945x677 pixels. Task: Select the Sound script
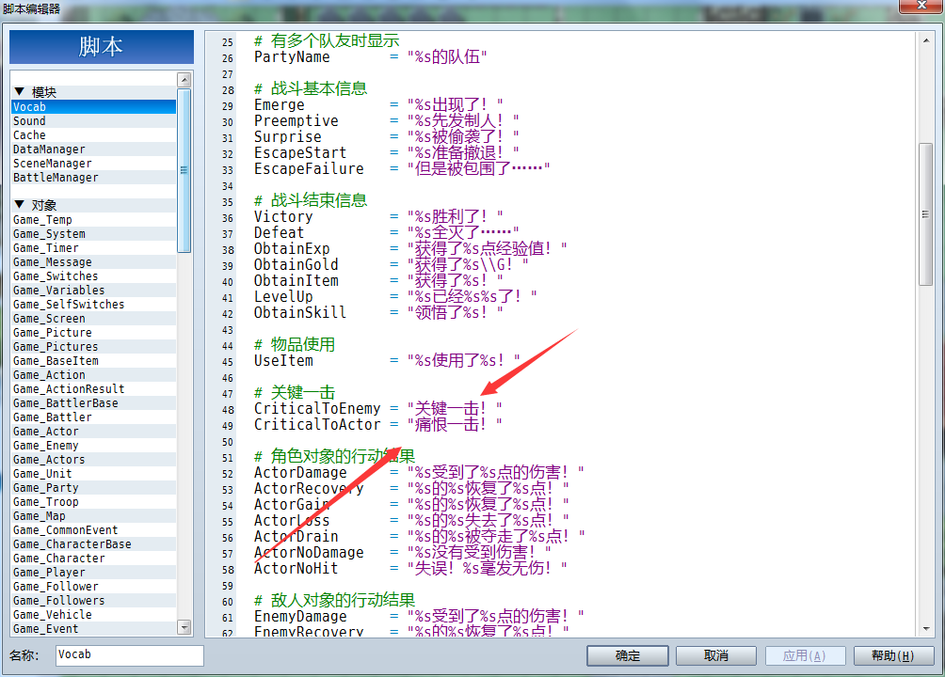click(94, 121)
